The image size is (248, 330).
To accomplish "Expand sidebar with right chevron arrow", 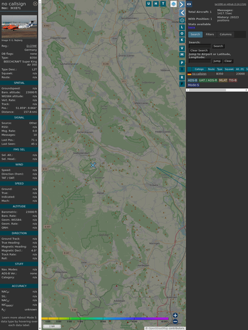I will (182, 4).
